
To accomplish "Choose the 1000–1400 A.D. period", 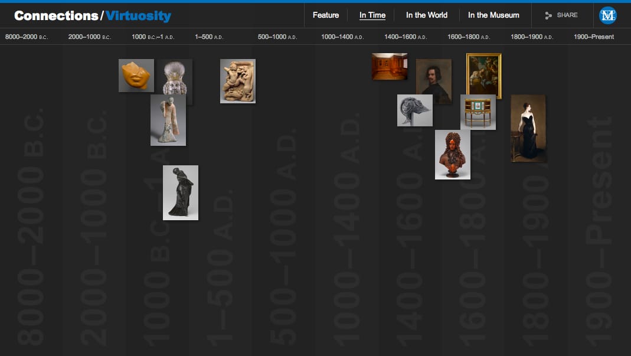I will (x=342, y=37).
